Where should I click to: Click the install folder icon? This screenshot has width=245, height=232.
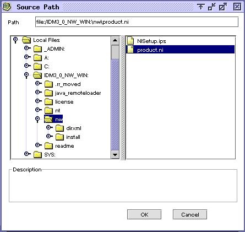(59, 137)
